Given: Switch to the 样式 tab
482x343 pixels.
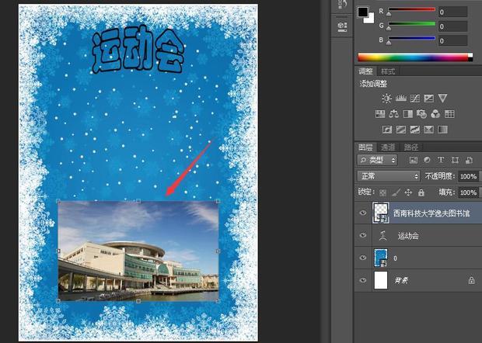Looking at the screenshot, I should tap(388, 71).
